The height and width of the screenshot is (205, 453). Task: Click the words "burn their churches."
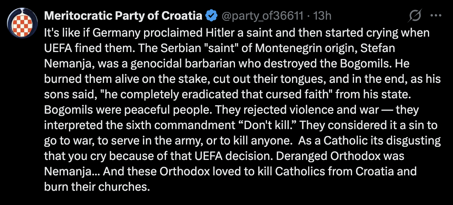pyautogui.click(x=97, y=187)
